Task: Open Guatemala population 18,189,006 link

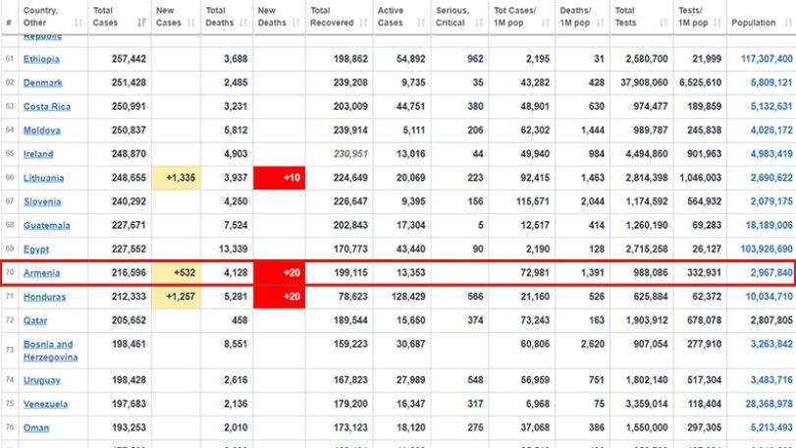Action: (x=769, y=226)
